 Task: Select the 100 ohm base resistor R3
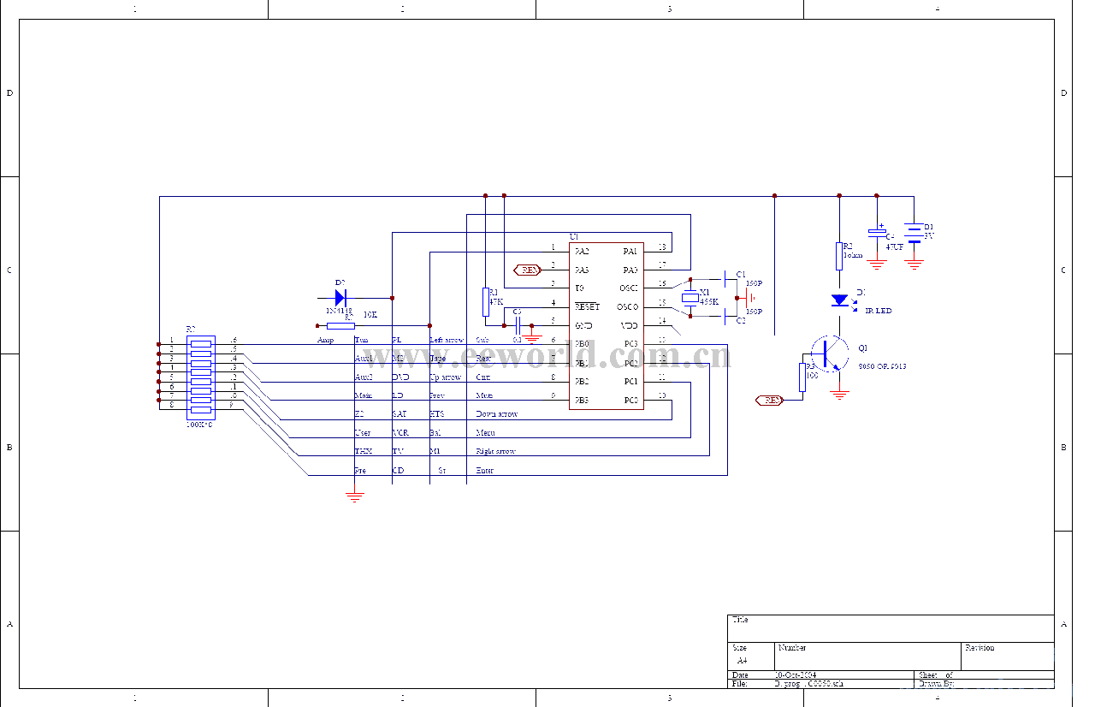(x=802, y=377)
